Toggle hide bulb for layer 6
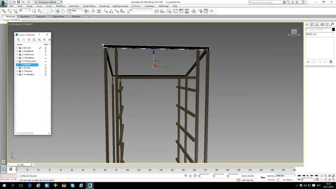Viewport: 336px width, 189px height. tap(46, 75)
